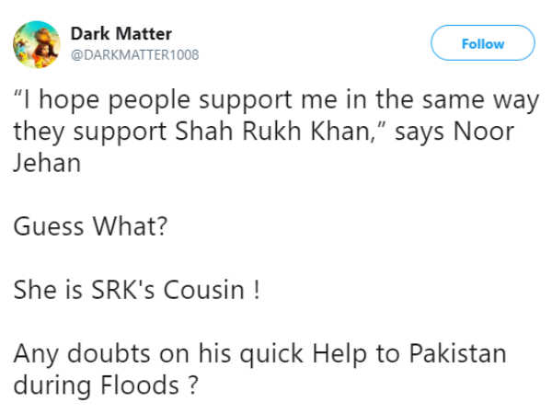Click the phrase "during Floods ?"
The width and height of the screenshot is (552, 414).
click(x=105, y=385)
